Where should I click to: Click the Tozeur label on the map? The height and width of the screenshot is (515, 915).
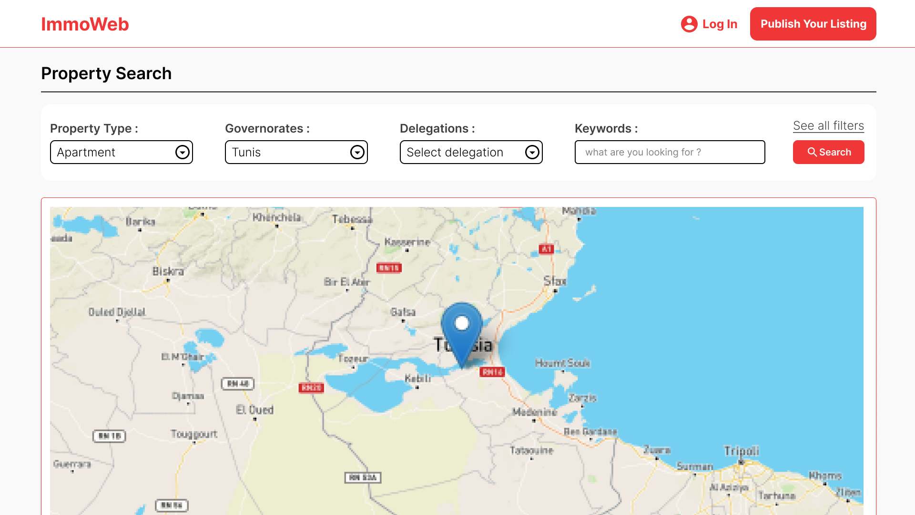click(353, 359)
